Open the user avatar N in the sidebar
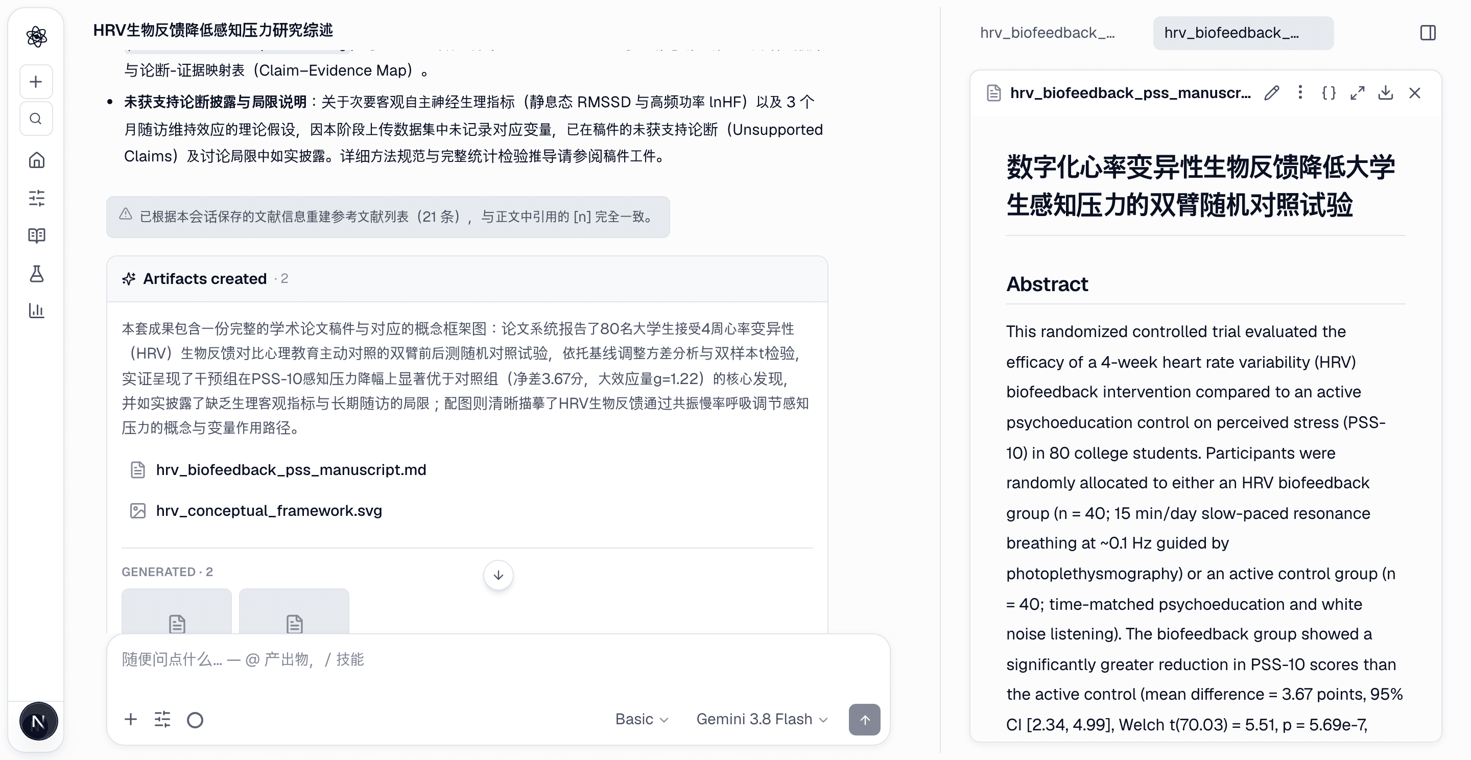The image size is (1471, 760). point(38,722)
